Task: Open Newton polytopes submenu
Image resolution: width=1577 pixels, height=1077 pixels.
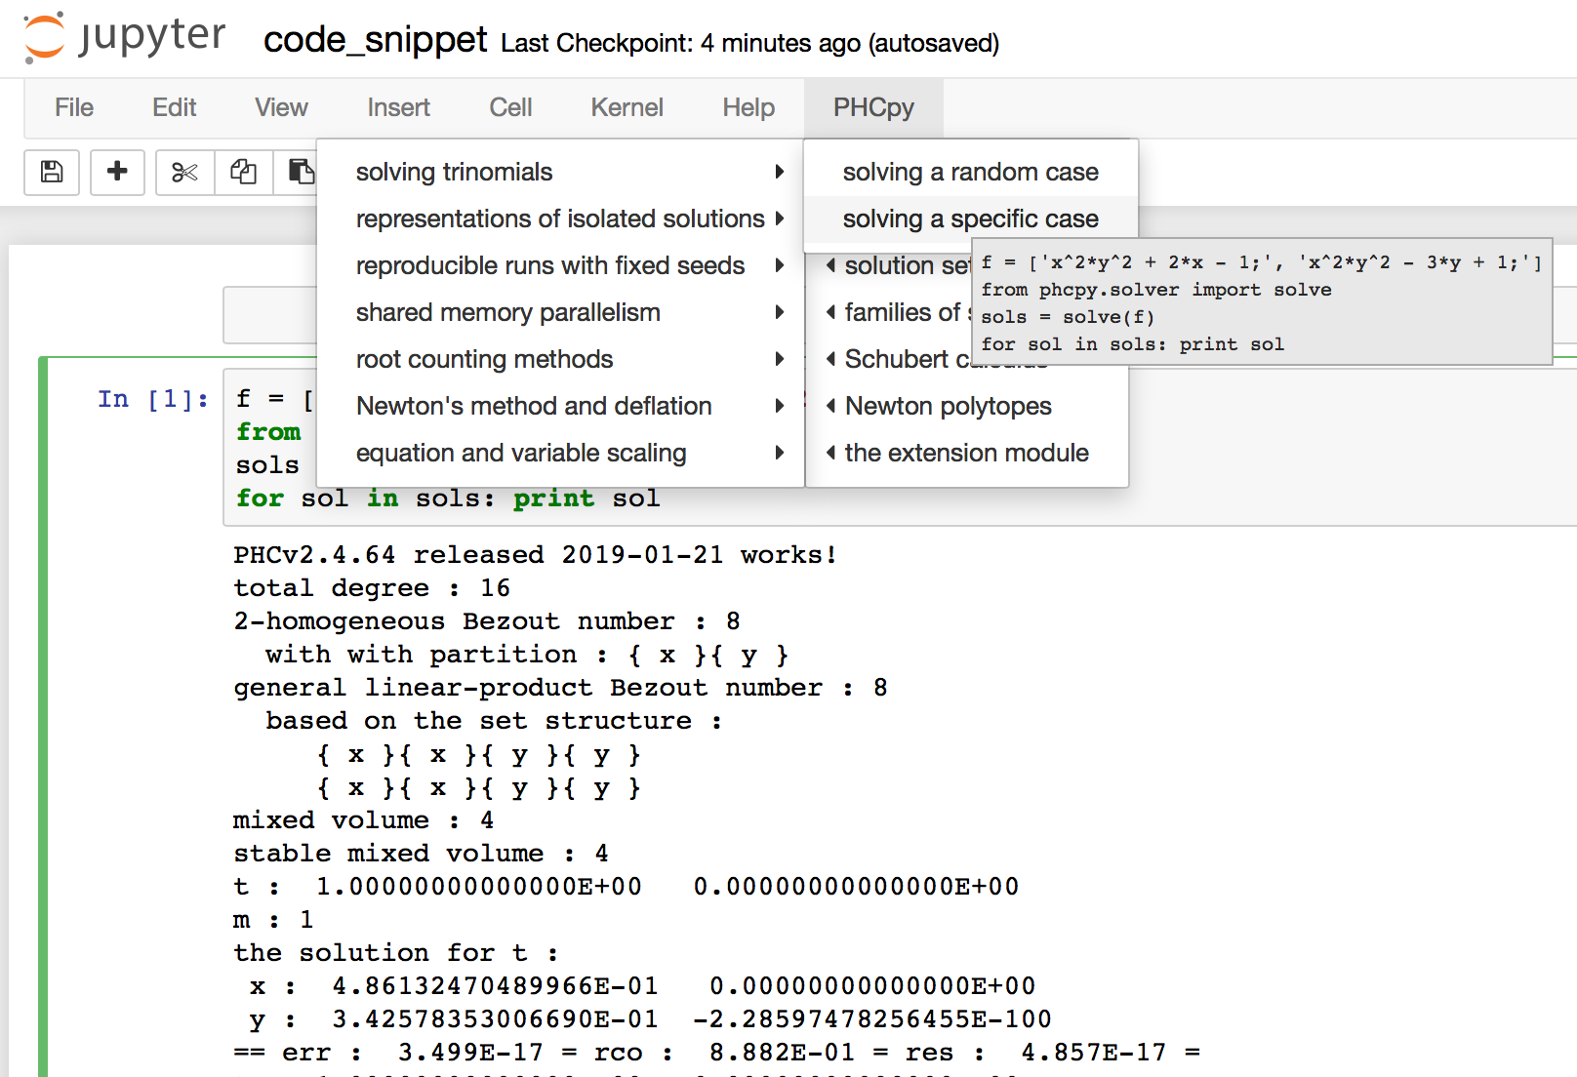Action: (948, 406)
